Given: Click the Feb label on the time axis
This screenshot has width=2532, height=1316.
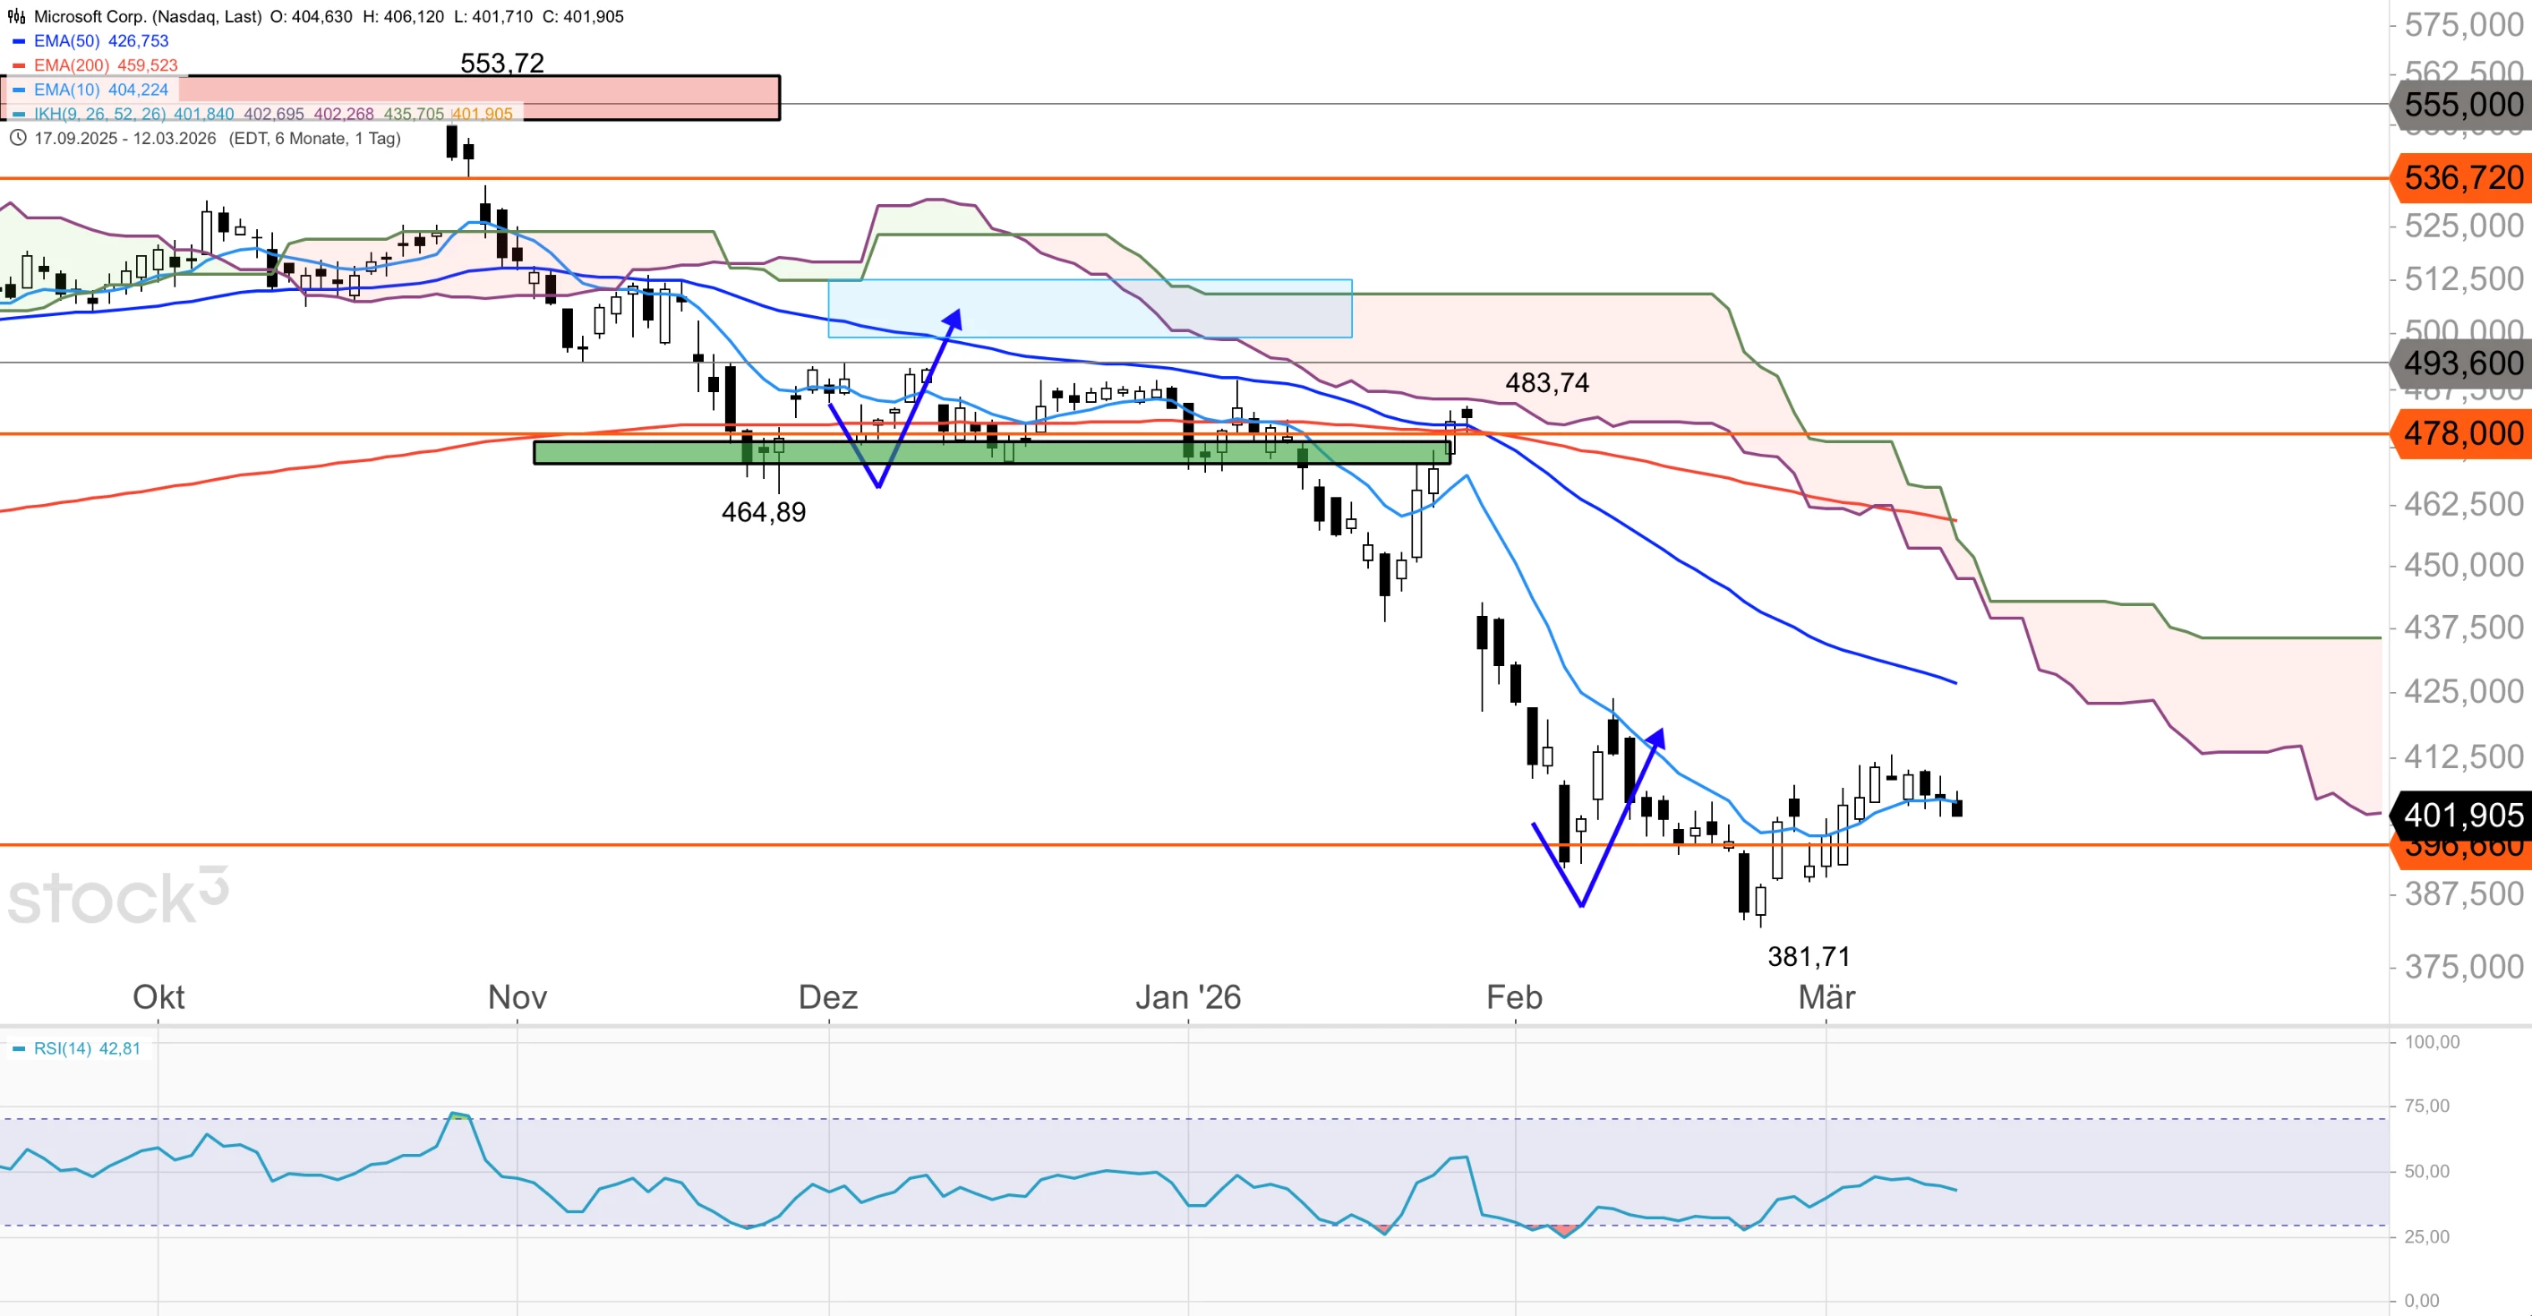Looking at the screenshot, I should [x=1514, y=997].
